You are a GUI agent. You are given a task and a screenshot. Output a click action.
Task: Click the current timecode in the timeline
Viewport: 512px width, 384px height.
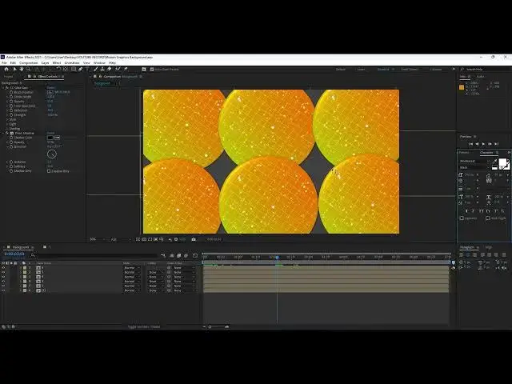(14, 254)
